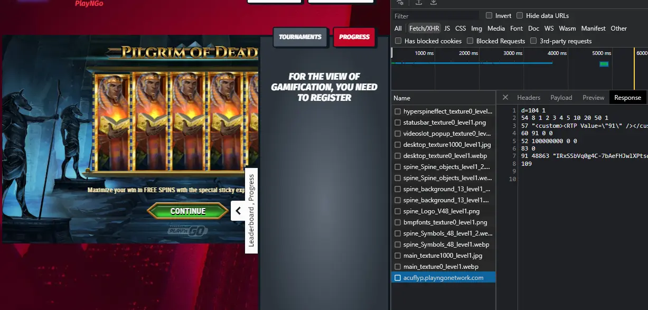Filter requests by All types
Viewport: 648px width, 310px height.
[x=398, y=29]
